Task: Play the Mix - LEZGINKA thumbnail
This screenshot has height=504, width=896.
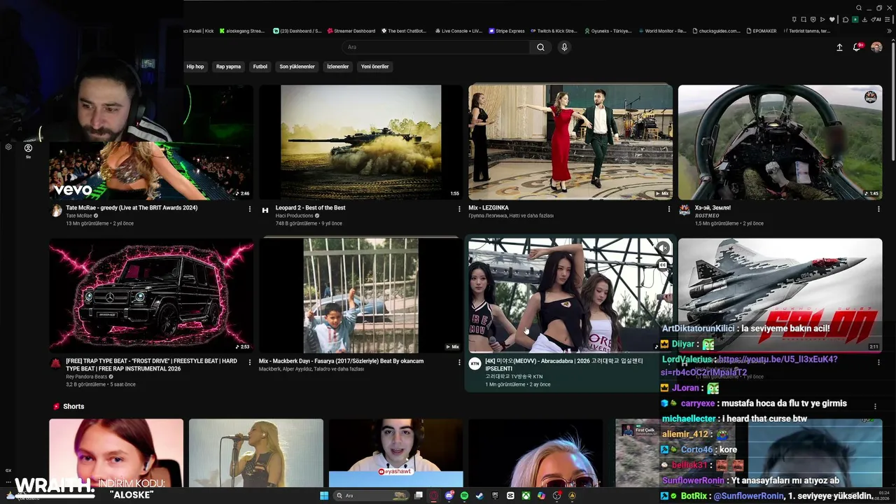Action: coord(570,142)
